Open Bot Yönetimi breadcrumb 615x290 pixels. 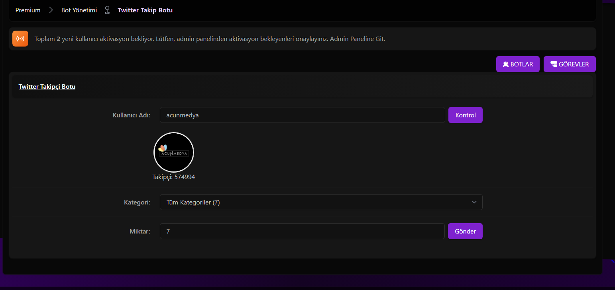coord(79,10)
